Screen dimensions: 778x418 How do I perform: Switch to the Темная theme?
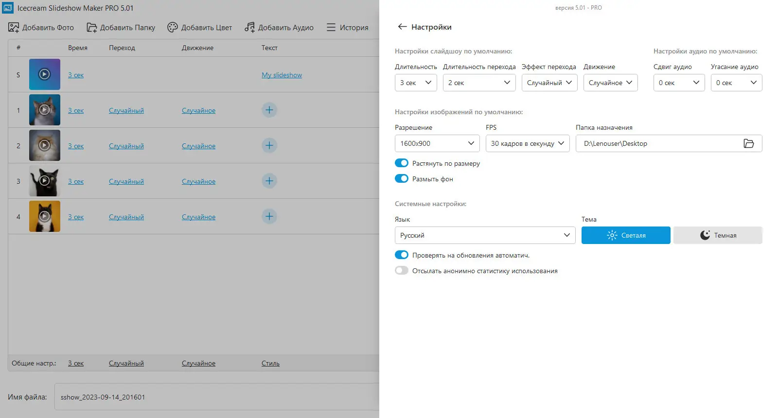pyautogui.click(x=718, y=235)
